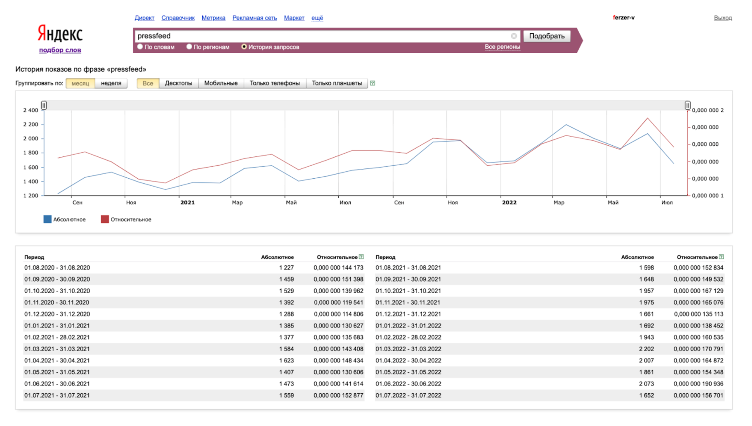
Task: Group chart by месяц
Action: pyautogui.click(x=80, y=83)
